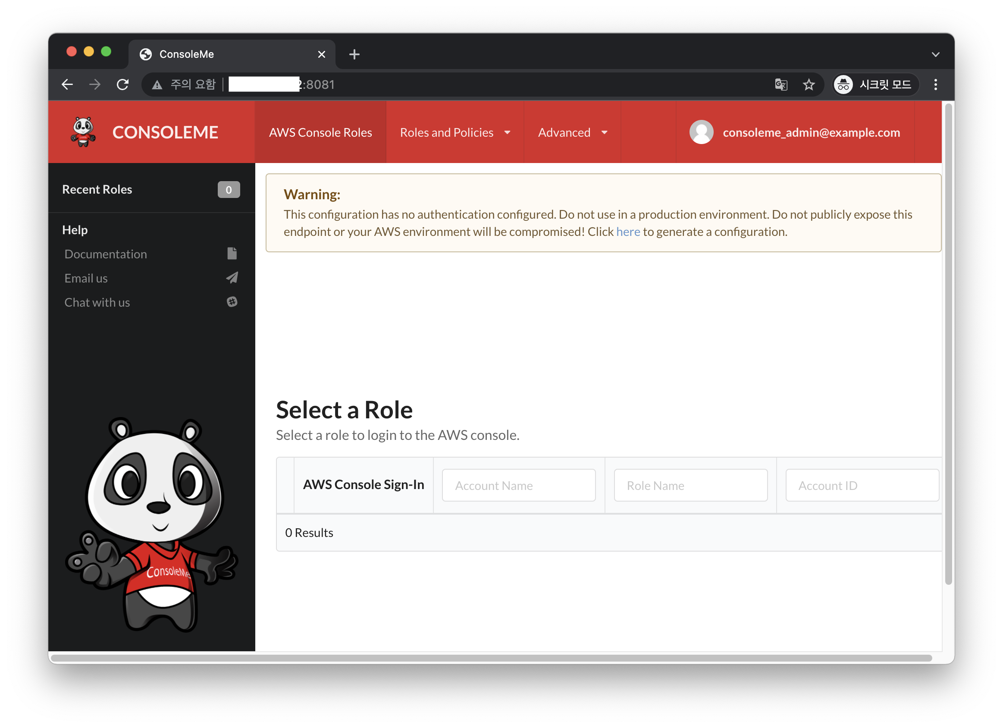This screenshot has width=1003, height=728.
Task: Click the 'here' link in warning
Action: tap(627, 232)
